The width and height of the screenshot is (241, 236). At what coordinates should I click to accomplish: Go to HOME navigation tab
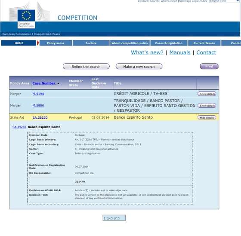click(19, 43)
